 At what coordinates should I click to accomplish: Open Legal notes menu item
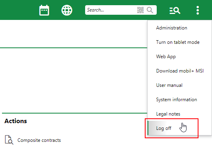(179, 114)
